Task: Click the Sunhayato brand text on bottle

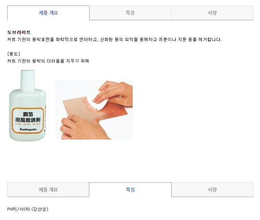Action: 28,129
